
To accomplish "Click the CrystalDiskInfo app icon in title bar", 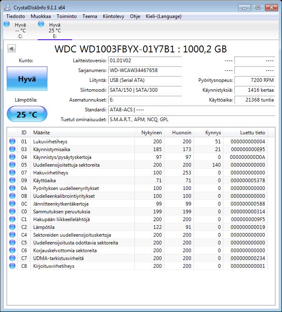I will pos(7,7).
